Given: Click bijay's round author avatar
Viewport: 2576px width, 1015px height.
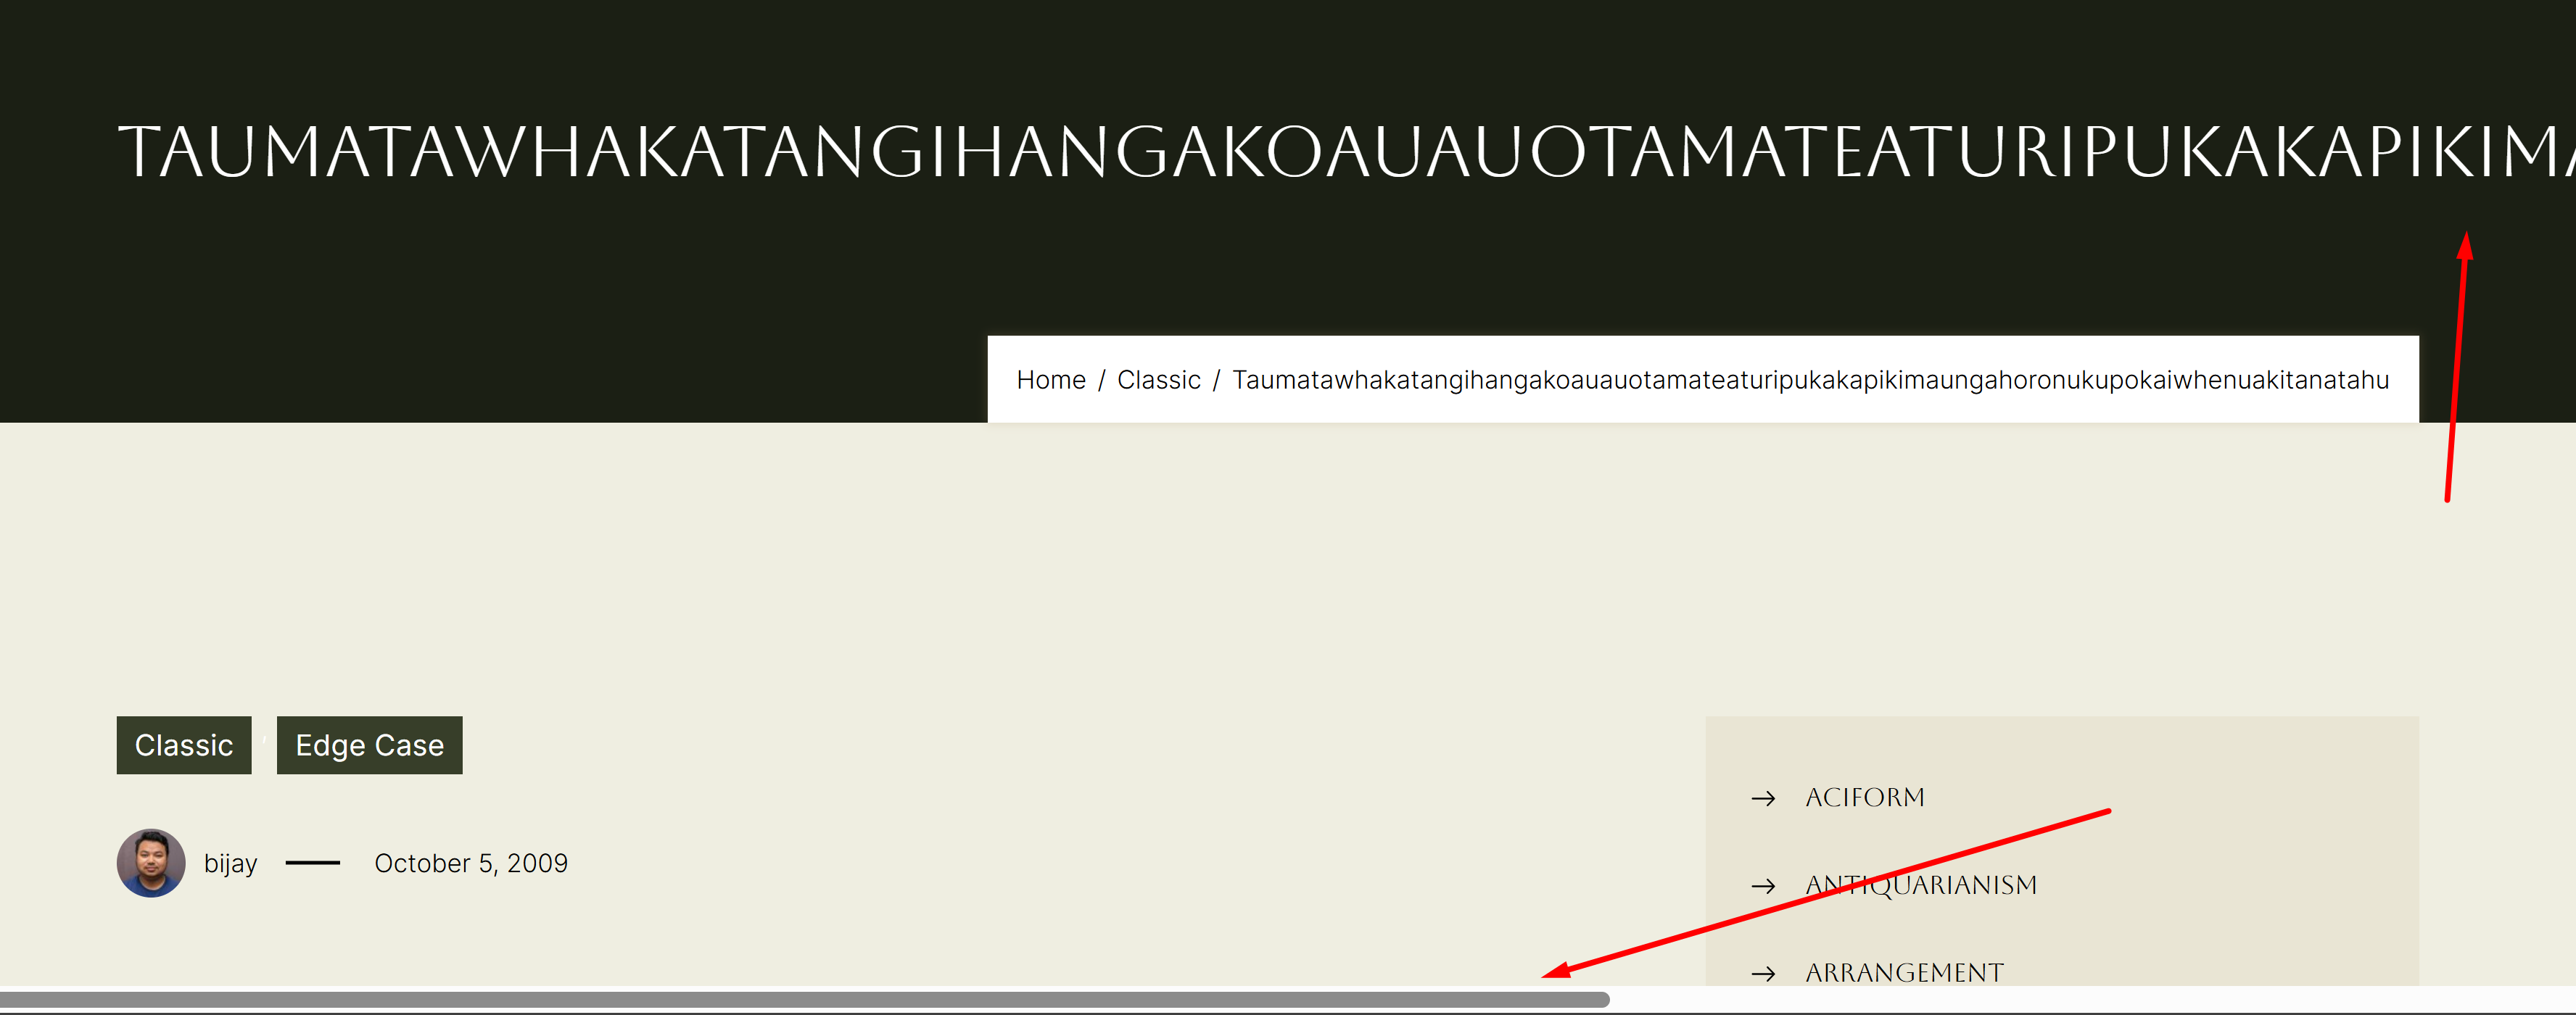Looking at the screenshot, I should coord(151,863).
